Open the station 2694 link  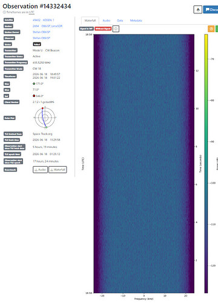click(x=47, y=26)
